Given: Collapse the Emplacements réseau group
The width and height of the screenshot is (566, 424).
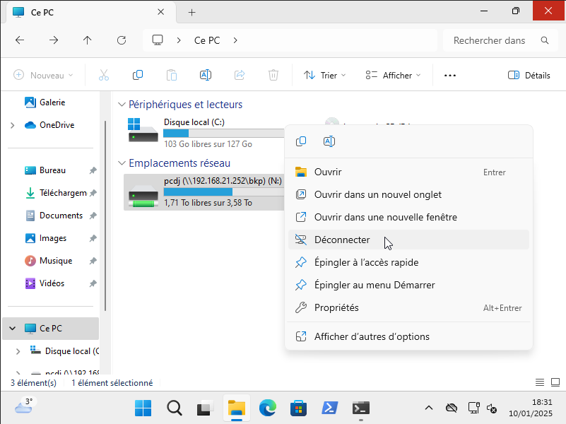Looking at the screenshot, I should [122, 163].
